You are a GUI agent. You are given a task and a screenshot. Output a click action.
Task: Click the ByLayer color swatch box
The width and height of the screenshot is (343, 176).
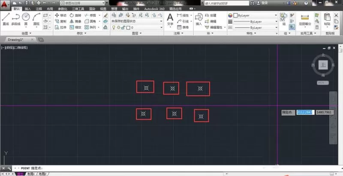(235, 15)
